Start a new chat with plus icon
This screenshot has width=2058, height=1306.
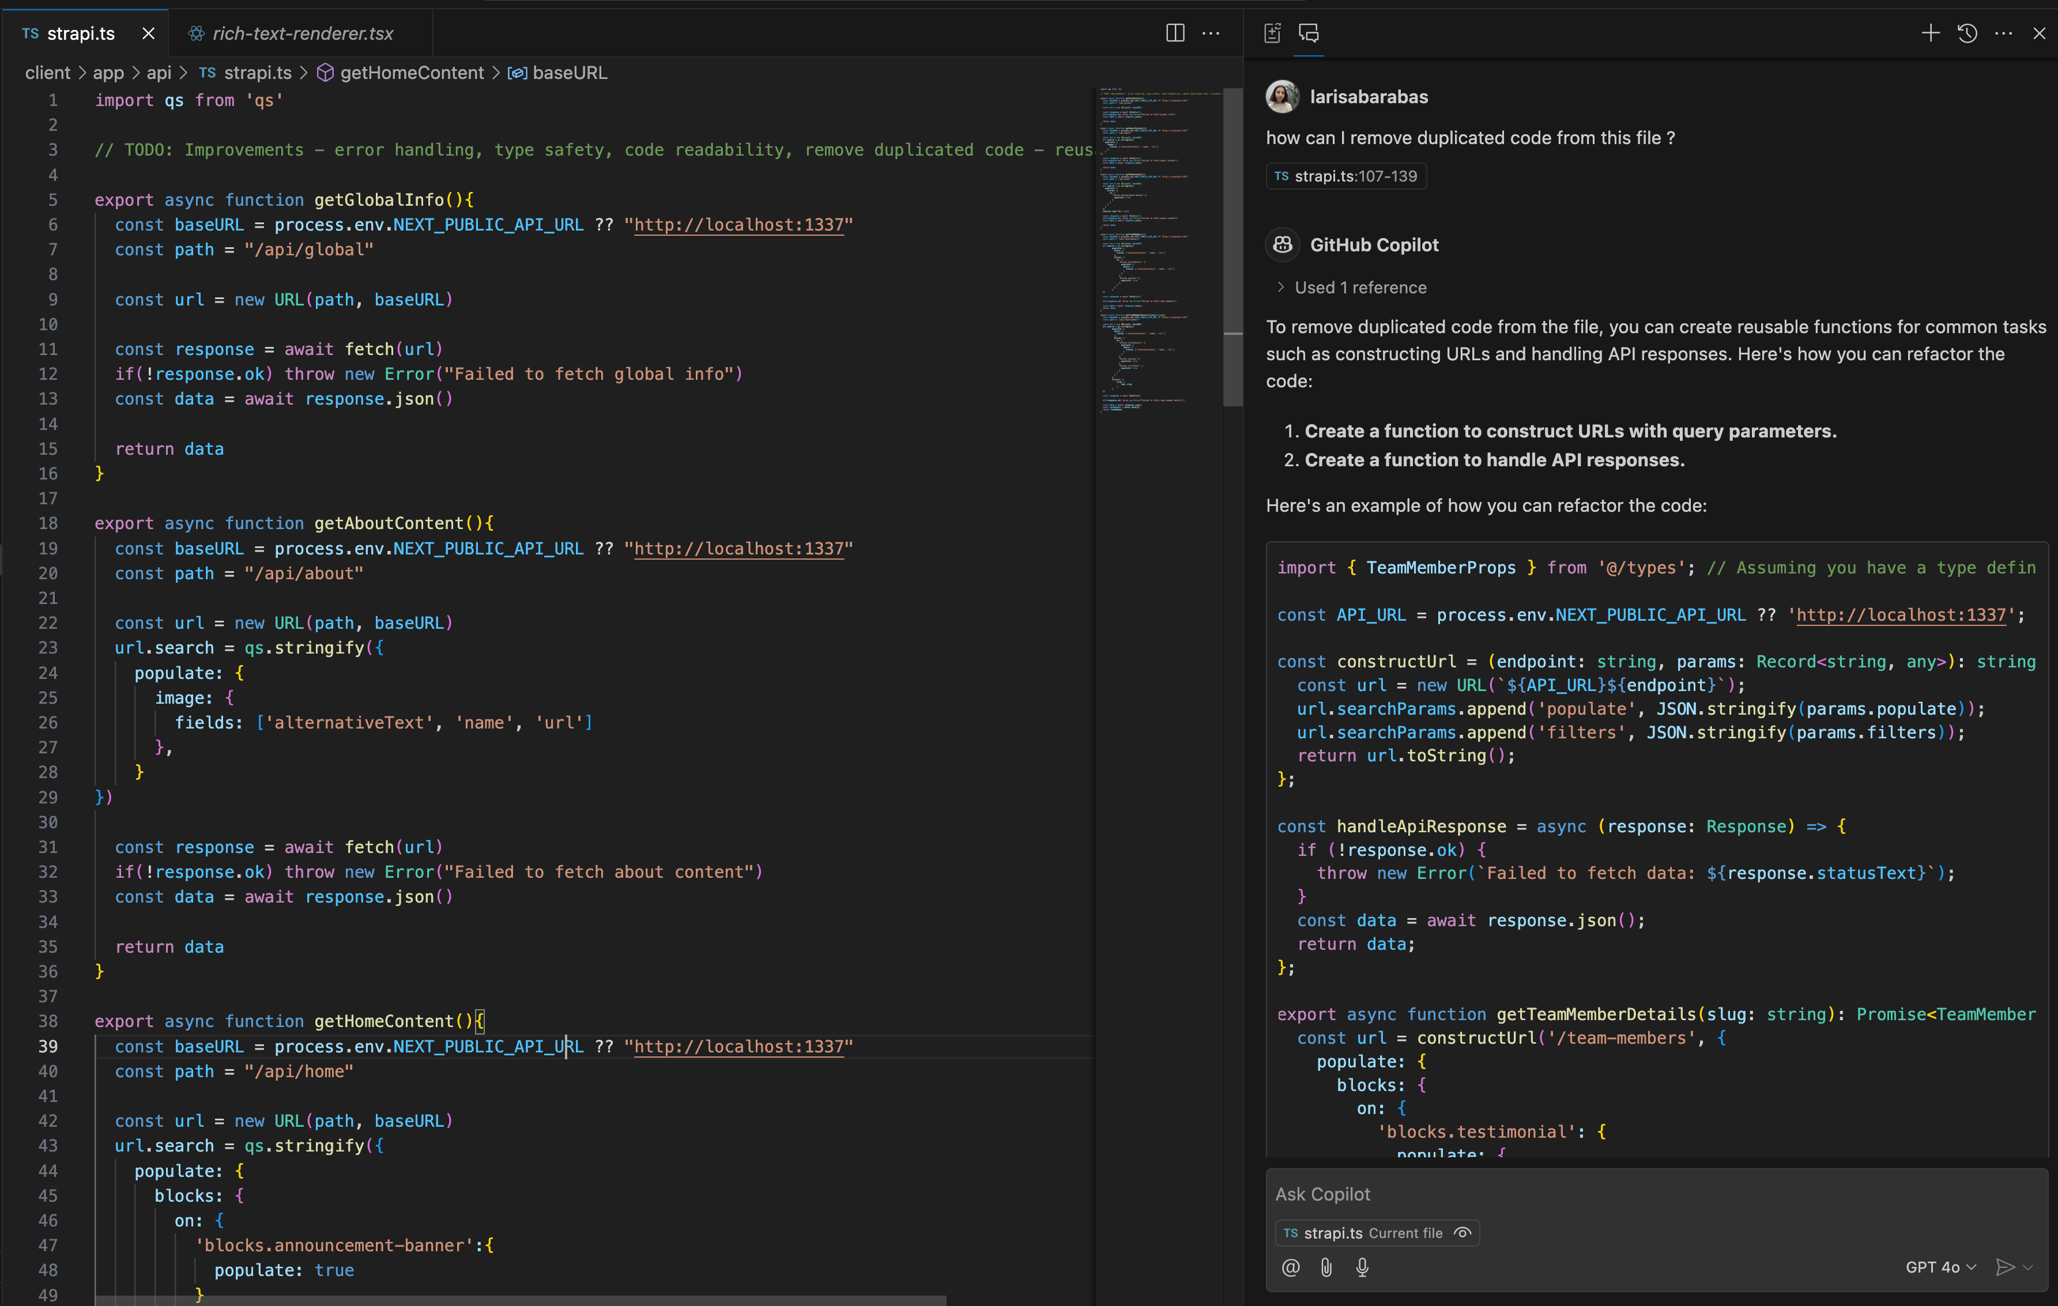pyautogui.click(x=1931, y=33)
